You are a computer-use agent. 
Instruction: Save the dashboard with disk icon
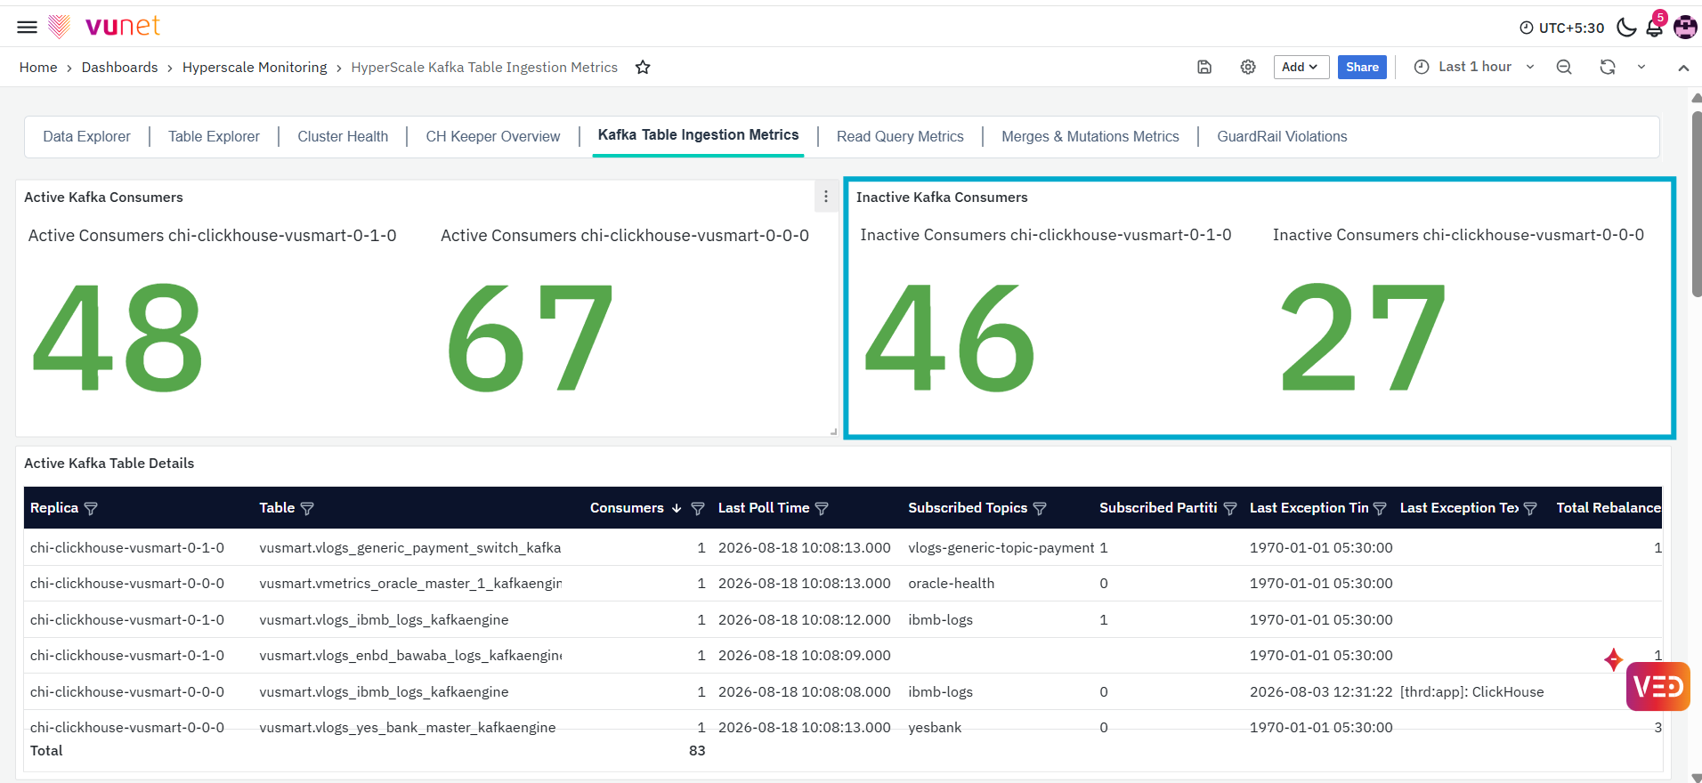tap(1204, 67)
